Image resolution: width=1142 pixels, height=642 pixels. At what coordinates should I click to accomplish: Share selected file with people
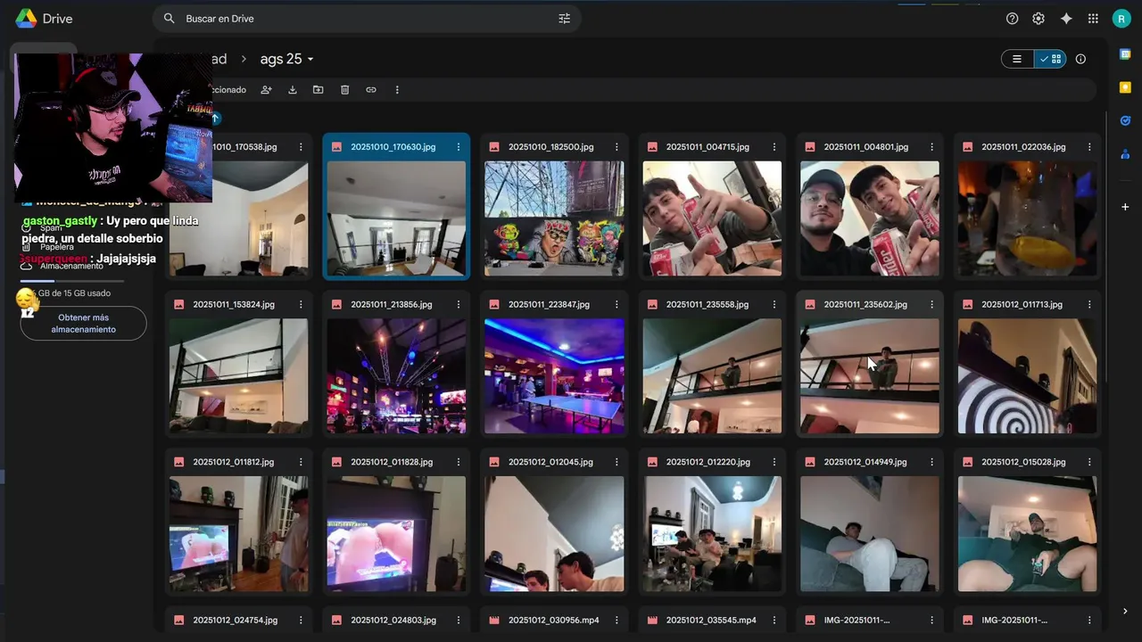click(266, 90)
